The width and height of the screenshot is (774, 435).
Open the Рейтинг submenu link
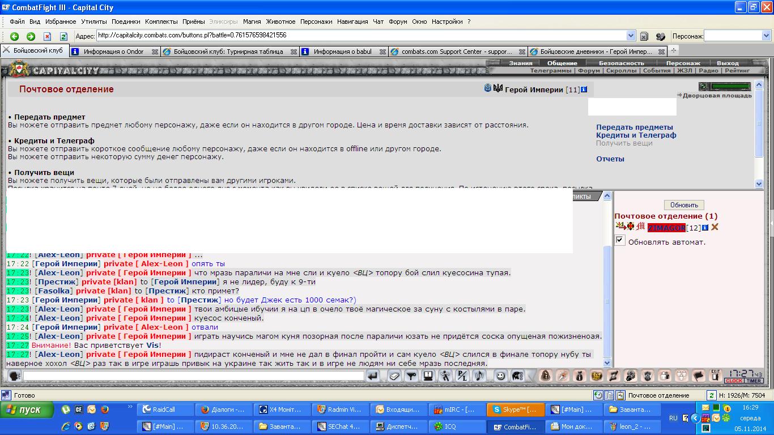737,71
